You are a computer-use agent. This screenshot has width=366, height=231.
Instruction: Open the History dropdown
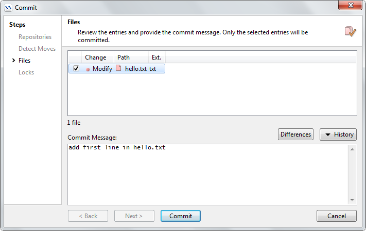(x=338, y=134)
